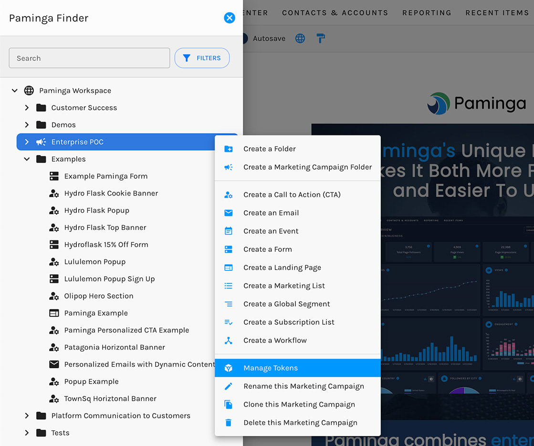
Task: Expand the Enterprise POC campaign folder
Action: 27,142
